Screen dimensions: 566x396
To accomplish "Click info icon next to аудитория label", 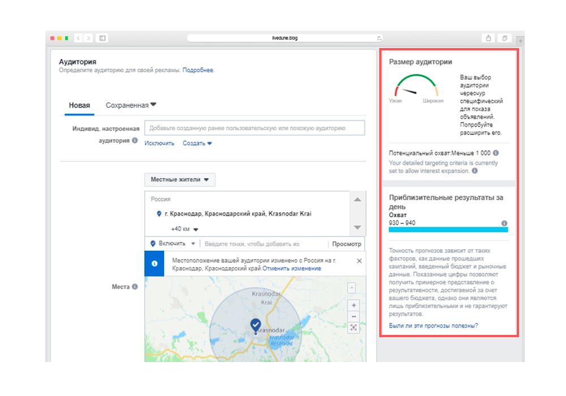I will point(135,140).
